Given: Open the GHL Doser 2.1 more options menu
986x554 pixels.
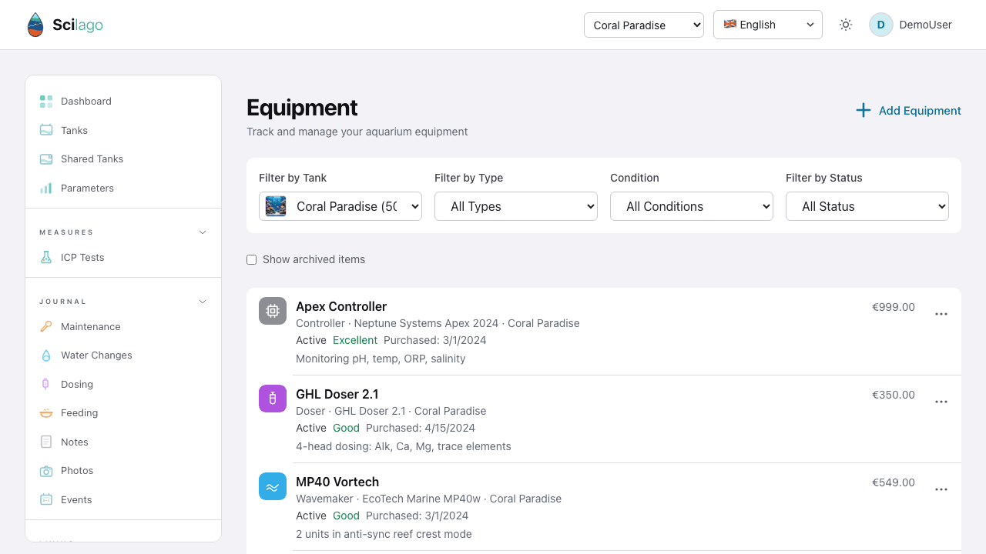Looking at the screenshot, I should [x=941, y=402].
